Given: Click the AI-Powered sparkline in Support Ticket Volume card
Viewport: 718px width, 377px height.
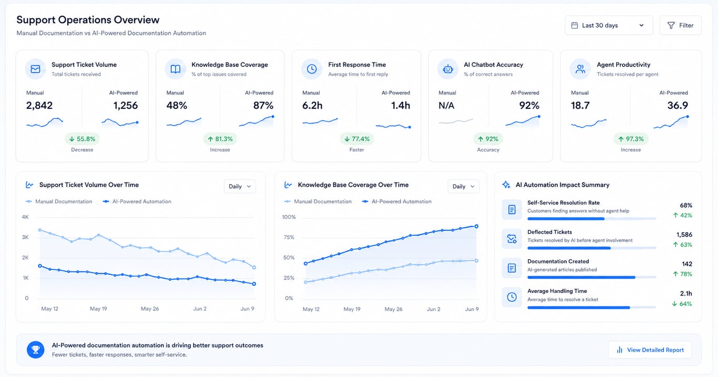Looking at the screenshot, I should click(120, 123).
